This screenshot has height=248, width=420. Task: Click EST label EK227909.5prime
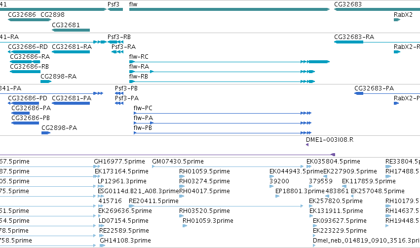[350, 171]
